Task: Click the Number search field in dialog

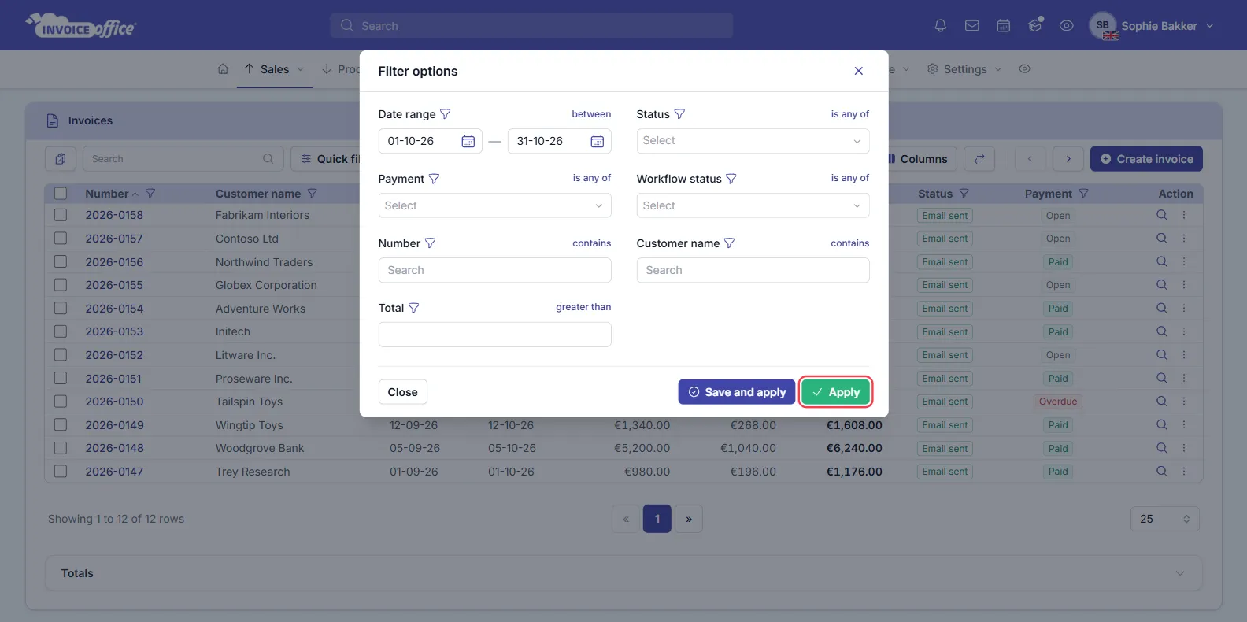Action: click(x=494, y=270)
